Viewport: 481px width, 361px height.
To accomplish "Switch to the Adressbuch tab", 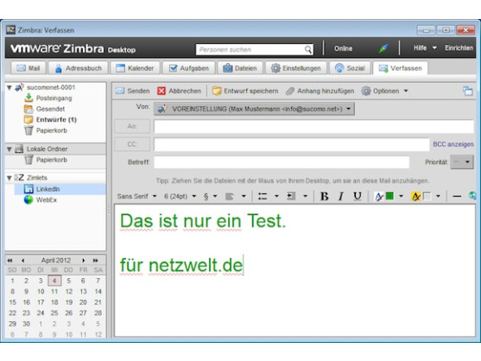I will point(79,68).
